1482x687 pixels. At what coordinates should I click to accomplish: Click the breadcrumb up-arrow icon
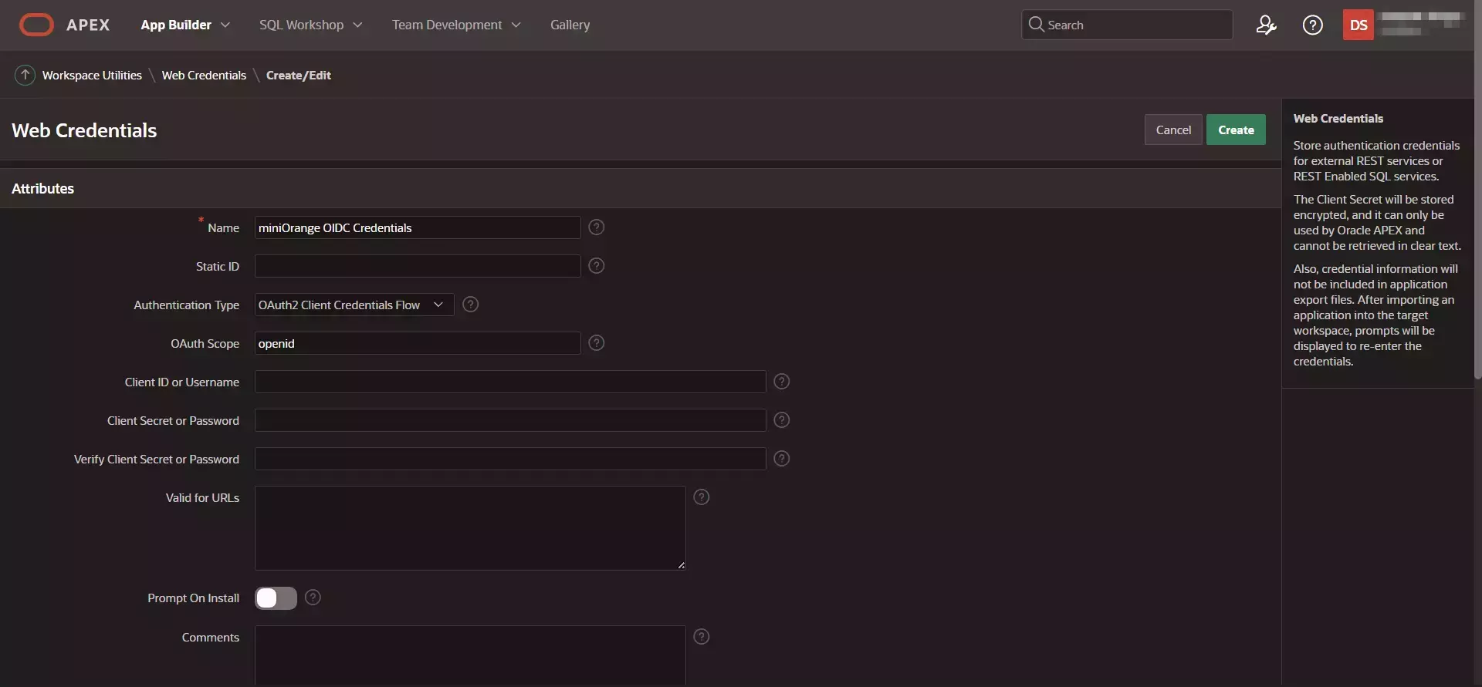[25, 75]
